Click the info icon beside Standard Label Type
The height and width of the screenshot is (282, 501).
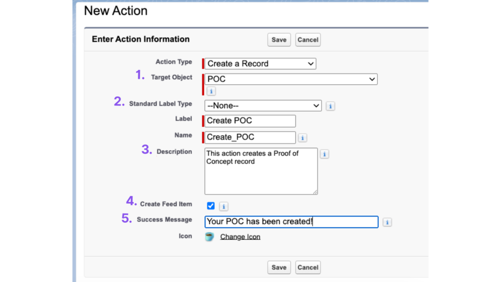(x=330, y=106)
